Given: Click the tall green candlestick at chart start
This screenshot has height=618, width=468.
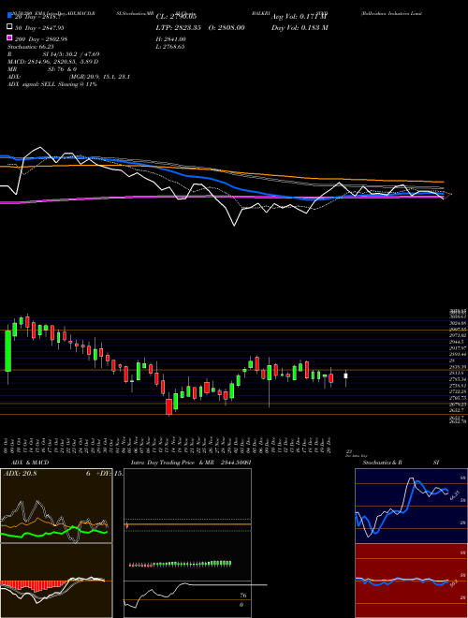Looking at the screenshot, I should click(x=7, y=350).
